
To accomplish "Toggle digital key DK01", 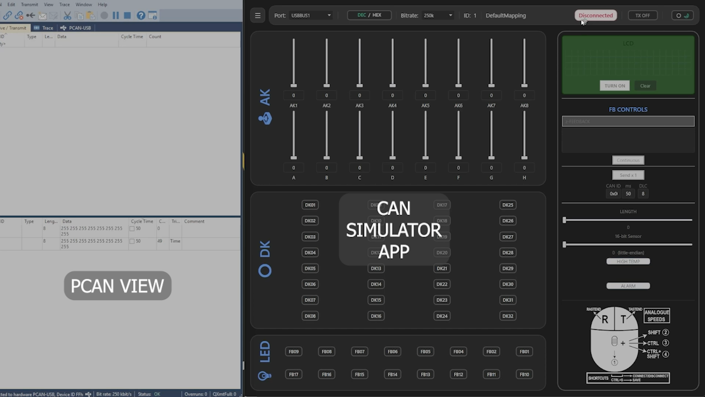I will click(310, 205).
